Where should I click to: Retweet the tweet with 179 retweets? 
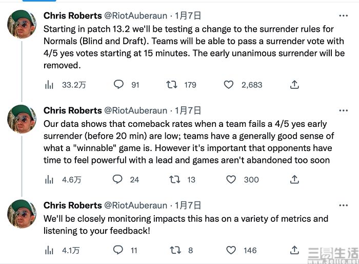171,85
